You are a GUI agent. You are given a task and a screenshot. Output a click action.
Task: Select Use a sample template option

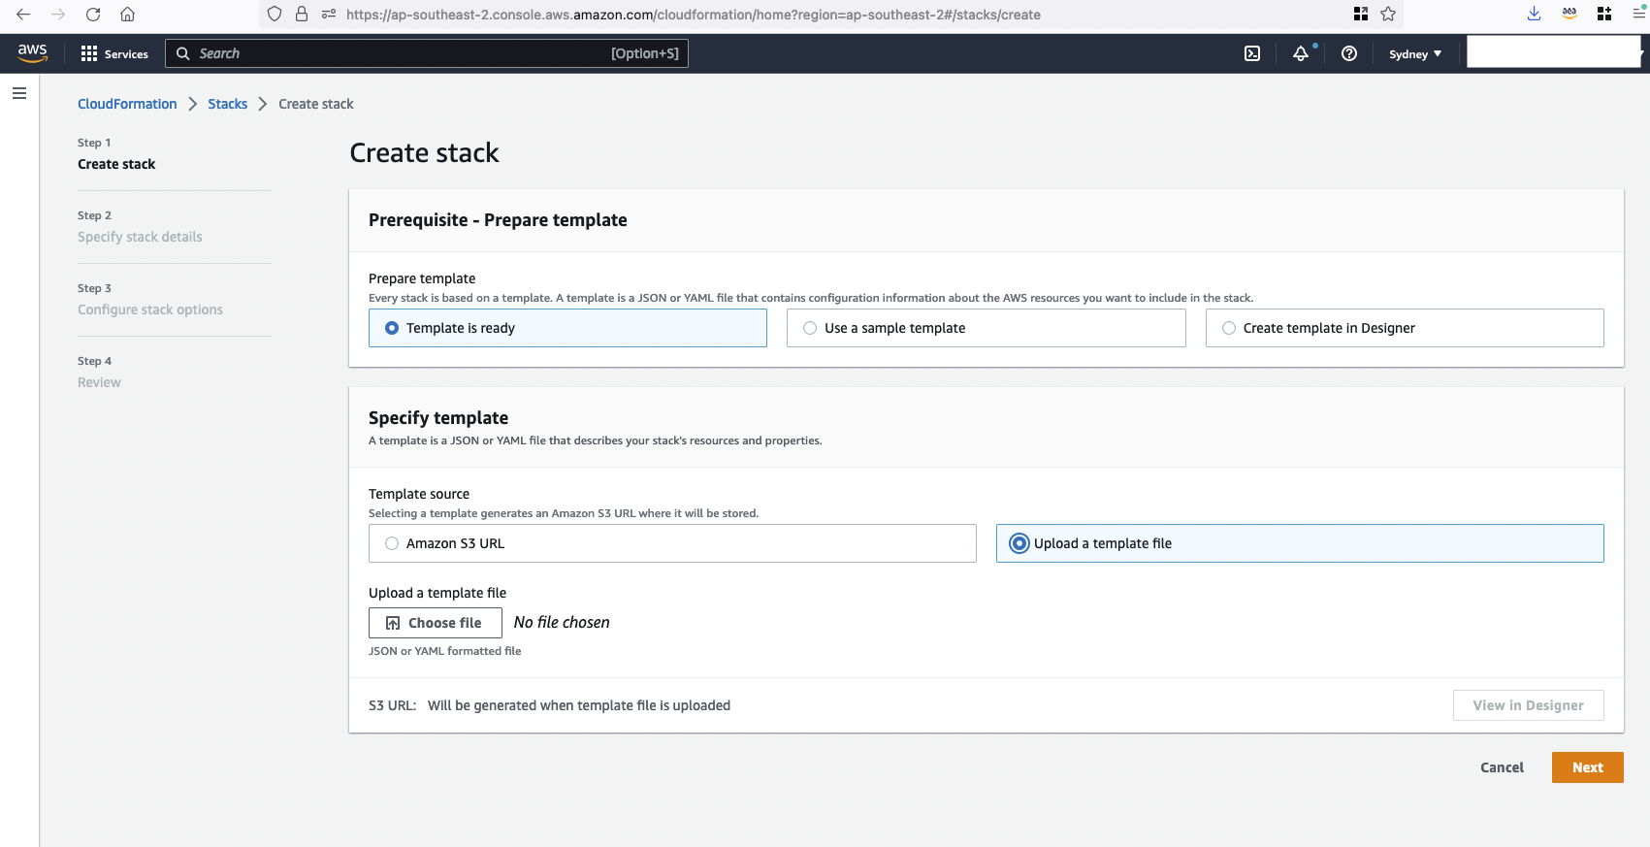click(x=986, y=328)
